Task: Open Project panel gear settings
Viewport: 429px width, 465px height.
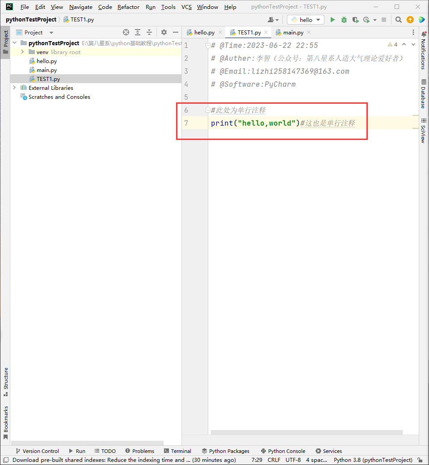Action: coord(164,32)
